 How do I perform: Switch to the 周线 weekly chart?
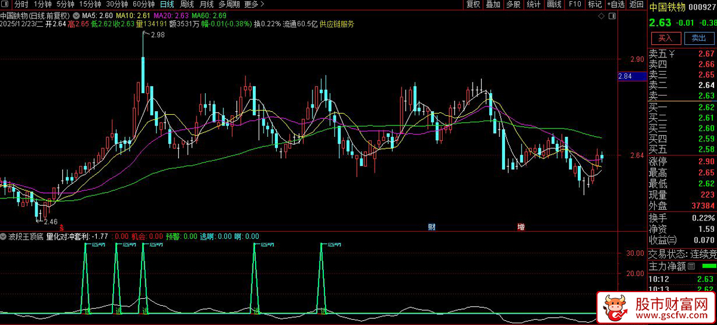187,4
